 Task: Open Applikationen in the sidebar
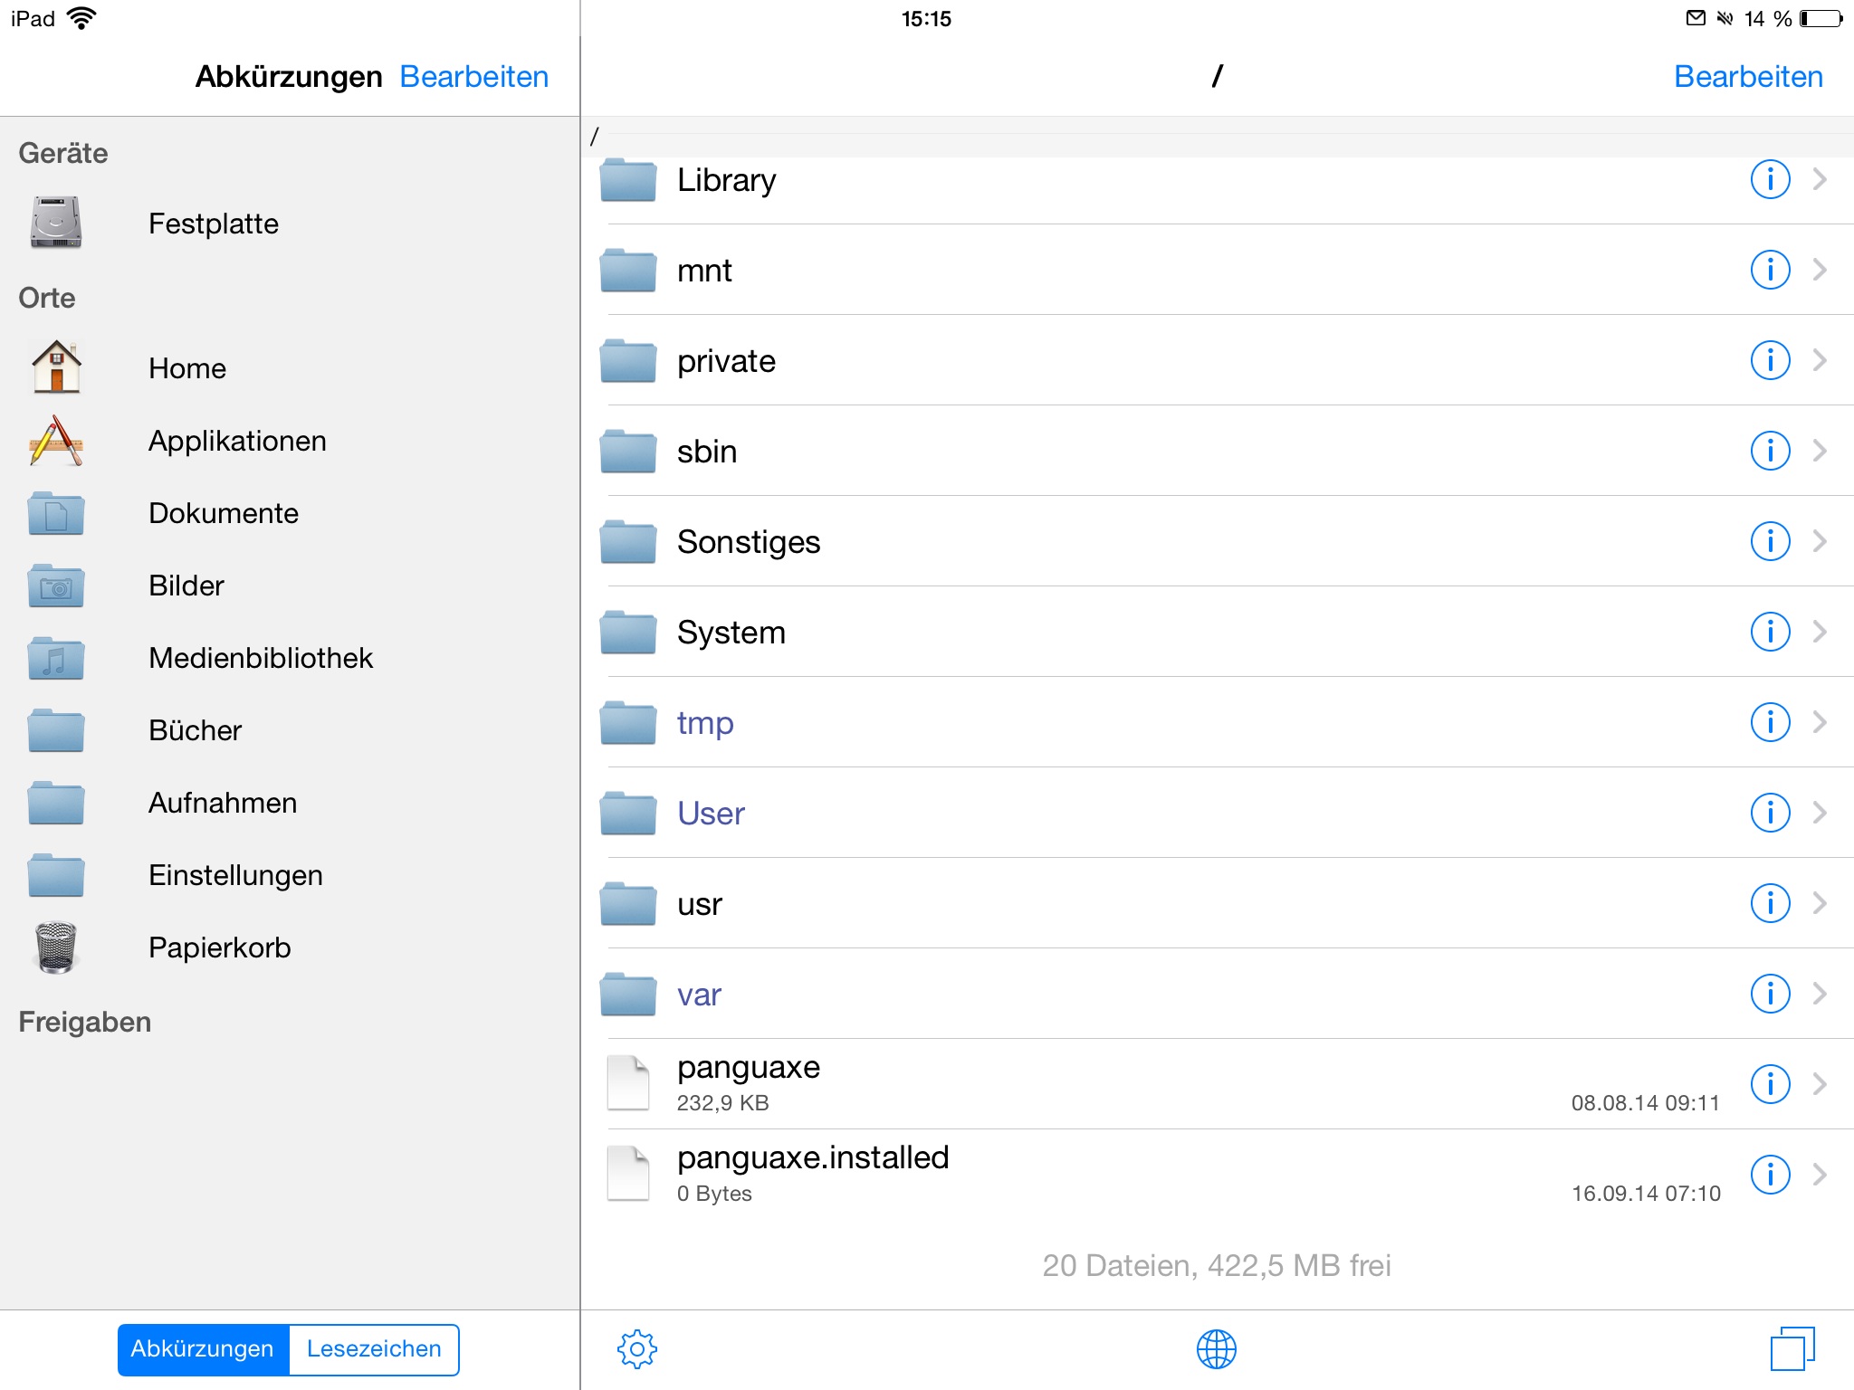[x=237, y=441]
